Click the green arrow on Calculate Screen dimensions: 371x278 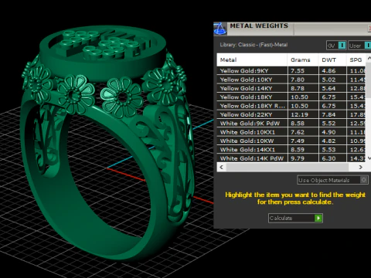click(318, 218)
